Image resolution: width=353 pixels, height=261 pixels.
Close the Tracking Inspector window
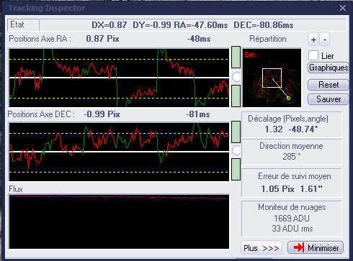[343, 8]
